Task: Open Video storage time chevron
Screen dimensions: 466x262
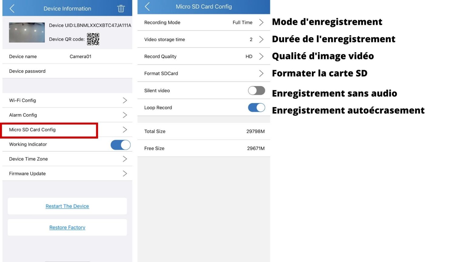Action: (261, 40)
